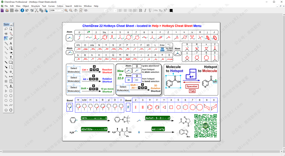Open the Structure menu

pos(35,6)
